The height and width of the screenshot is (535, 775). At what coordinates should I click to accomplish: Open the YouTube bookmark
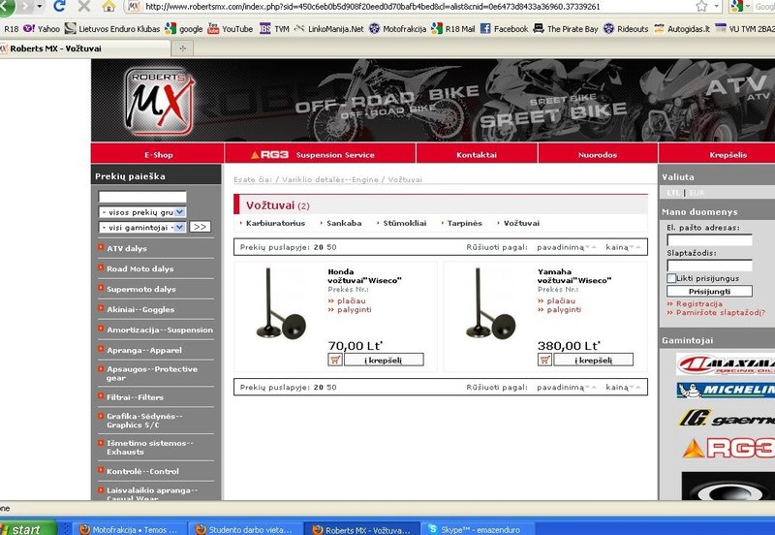pos(230,29)
